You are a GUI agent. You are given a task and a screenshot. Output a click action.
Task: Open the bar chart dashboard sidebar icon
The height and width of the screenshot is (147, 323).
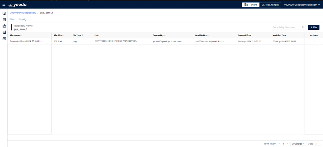4,20
